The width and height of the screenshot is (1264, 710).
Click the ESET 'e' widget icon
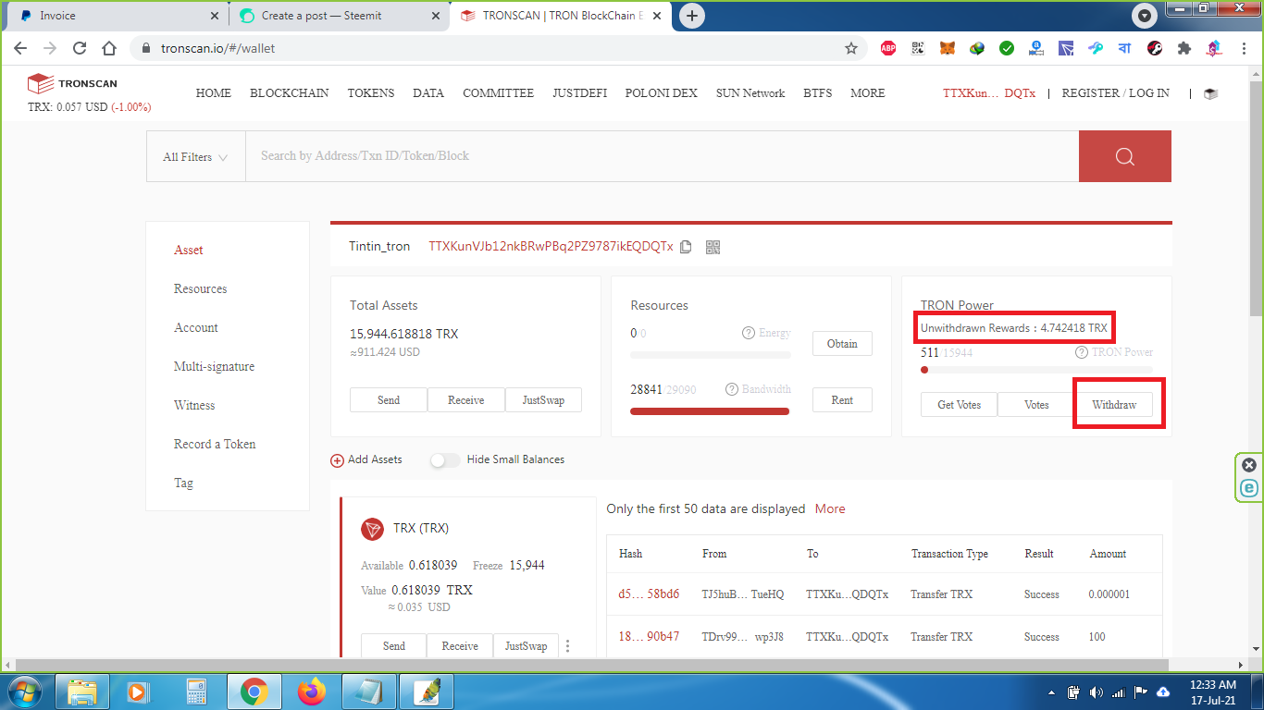click(x=1249, y=488)
